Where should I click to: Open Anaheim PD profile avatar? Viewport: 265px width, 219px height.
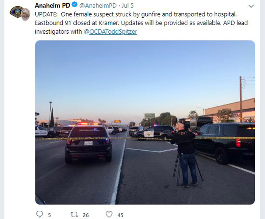[20, 13]
